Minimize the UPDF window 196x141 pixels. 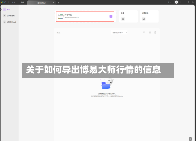click(x=184, y=2)
